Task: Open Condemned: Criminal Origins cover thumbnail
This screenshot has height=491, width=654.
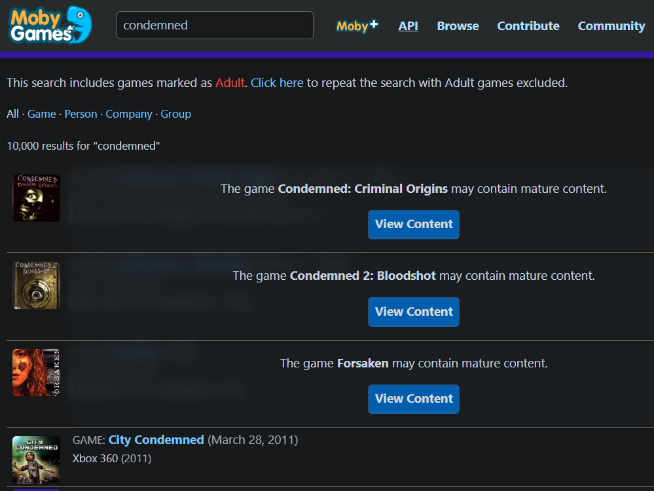Action: click(36, 198)
